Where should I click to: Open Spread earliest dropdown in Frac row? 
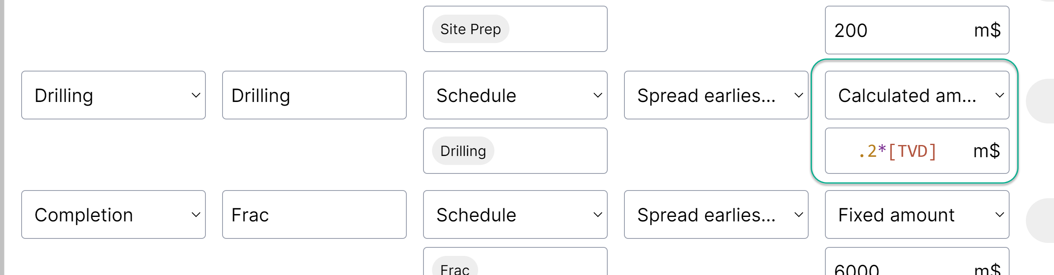[716, 214]
